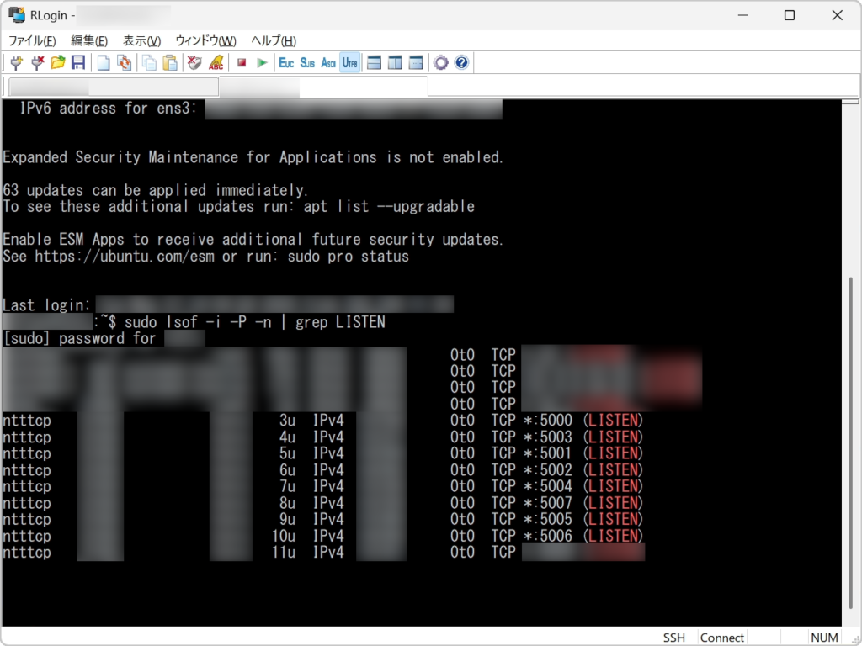
Task: Click the green play arrow icon
Action: pos(262,62)
